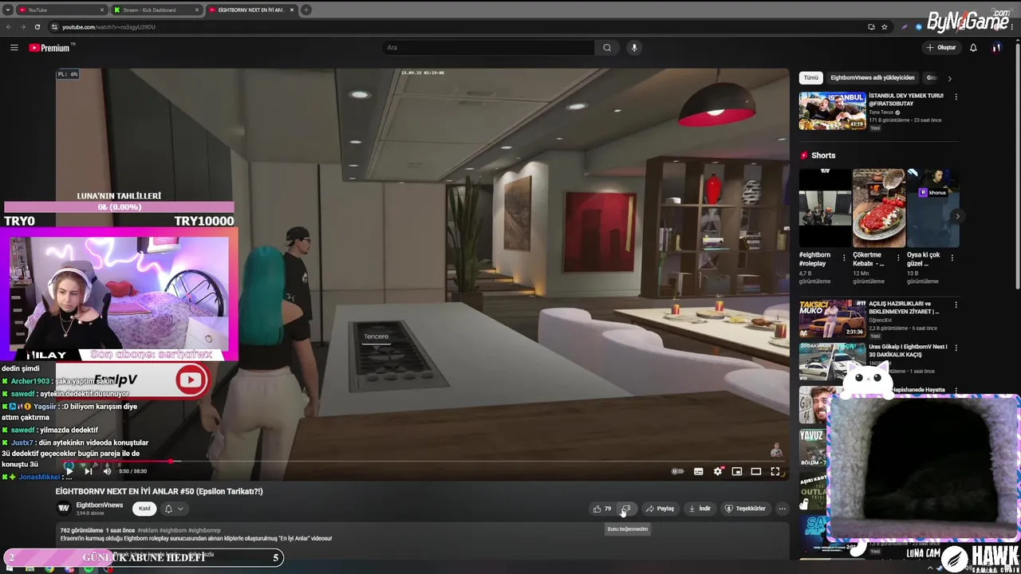This screenshot has height=574, width=1021.
Task: Open the Oysa ki çok güzel short
Action: click(933, 208)
